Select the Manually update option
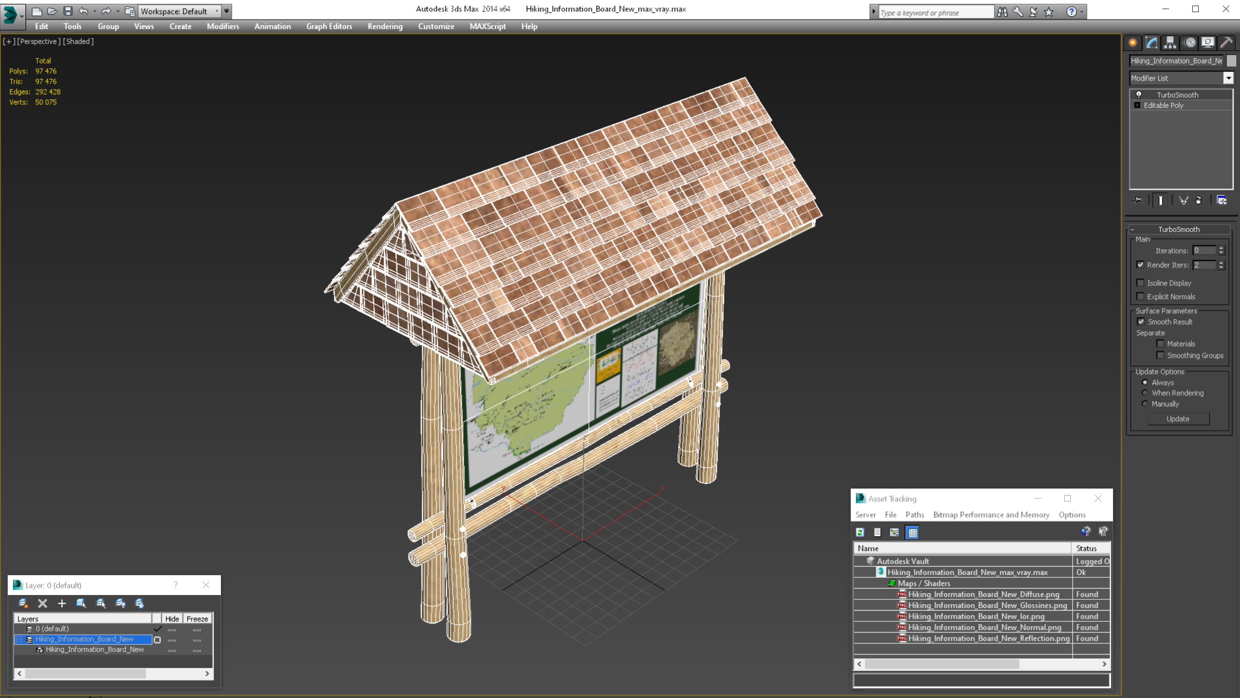The width and height of the screenshot is (1240, 698). click(x=1145, y=404)
